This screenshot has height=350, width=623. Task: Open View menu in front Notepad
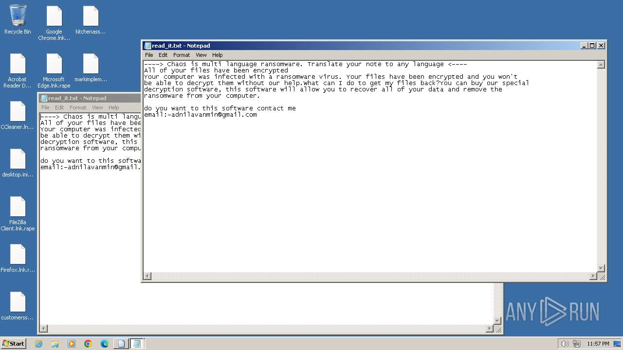point(201,55)
